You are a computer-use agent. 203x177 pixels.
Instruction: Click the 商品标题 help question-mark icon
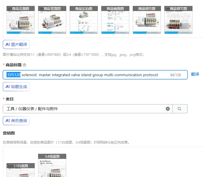click(24, 65)
